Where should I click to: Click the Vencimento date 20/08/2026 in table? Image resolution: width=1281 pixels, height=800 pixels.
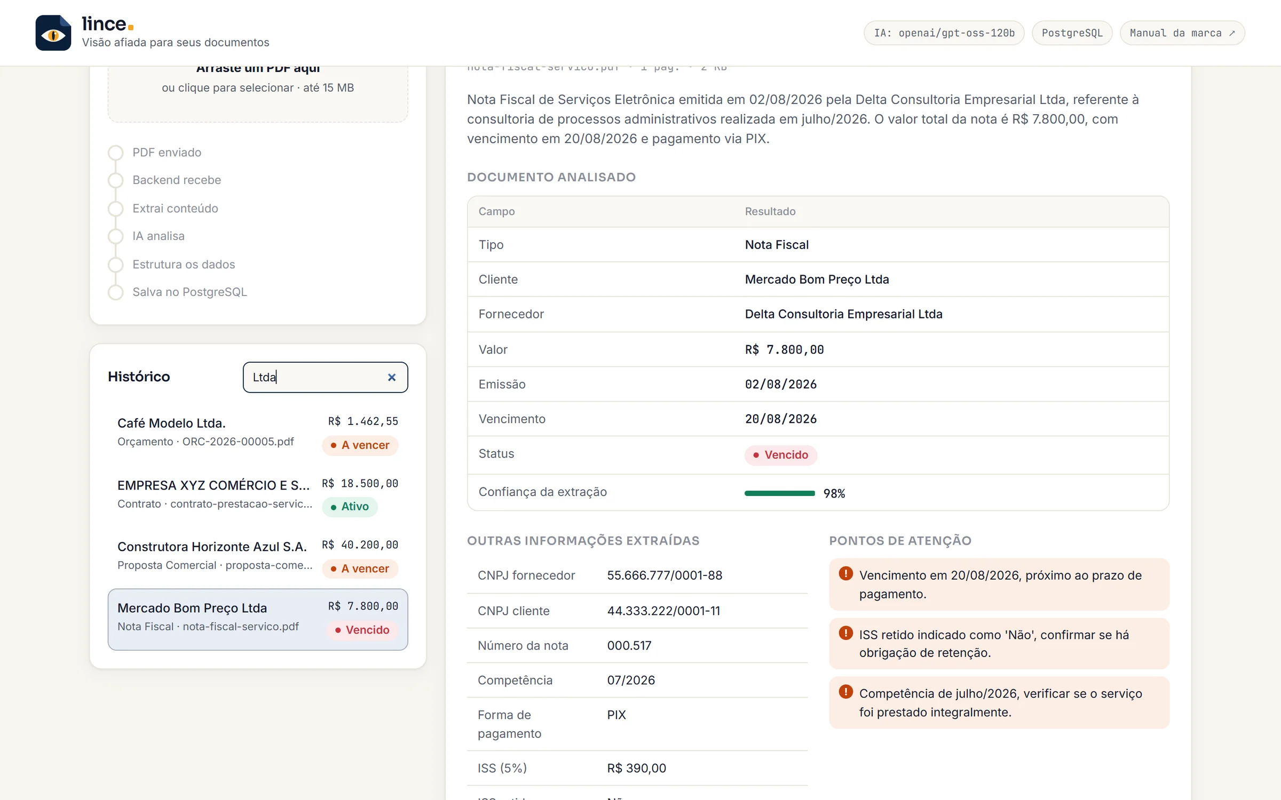tap(780, 419)
